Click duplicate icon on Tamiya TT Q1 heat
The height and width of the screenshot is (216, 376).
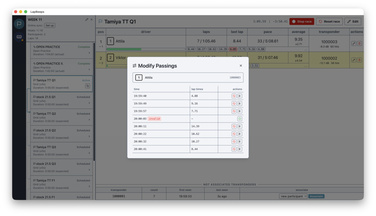pyautogui.click(x=87, y=86)
